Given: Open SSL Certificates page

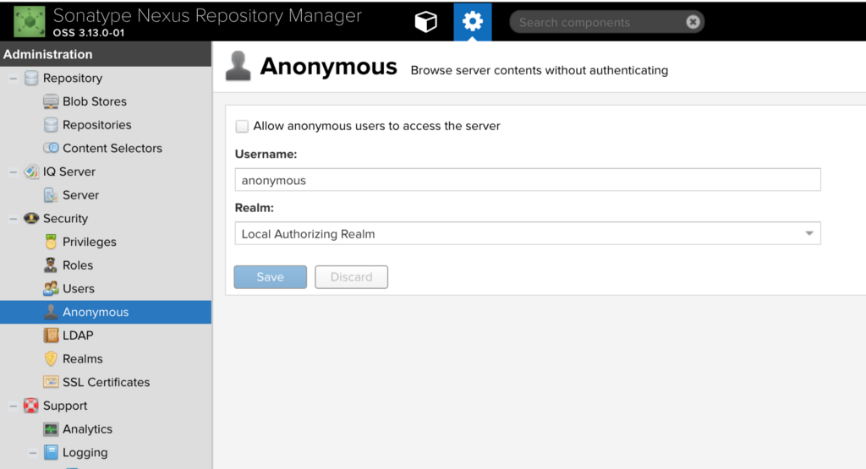Looking at the screenshot, I should point(106,382).
